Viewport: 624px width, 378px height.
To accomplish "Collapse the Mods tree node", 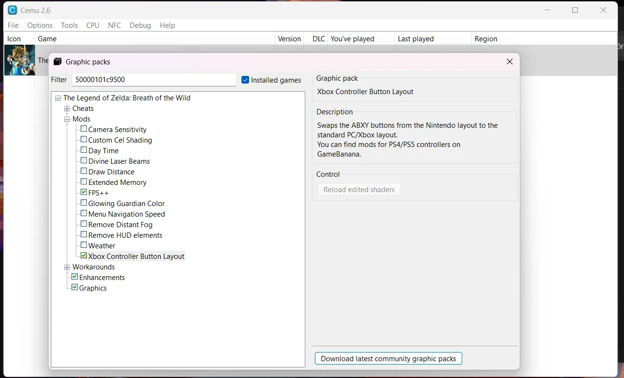I will (x=67, y=119).
